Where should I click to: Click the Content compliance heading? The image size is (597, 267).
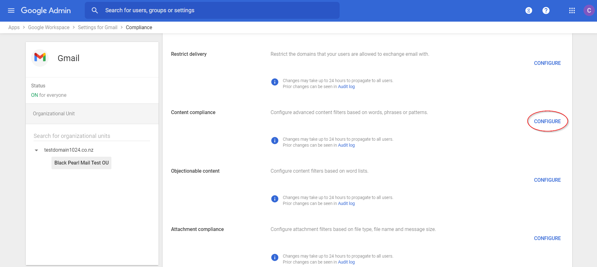click(x=193, y=112)
